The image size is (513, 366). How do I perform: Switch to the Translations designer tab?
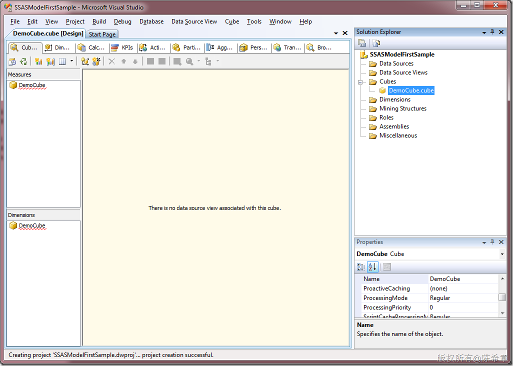pos(288,48)
